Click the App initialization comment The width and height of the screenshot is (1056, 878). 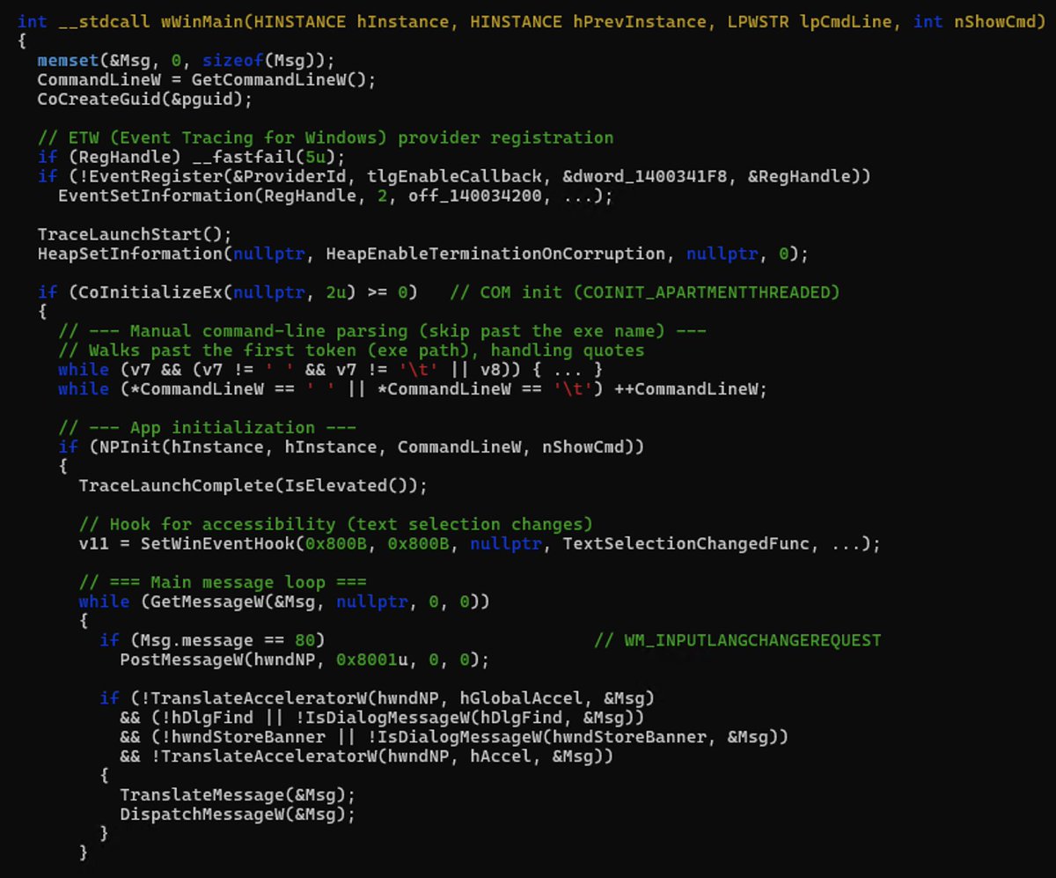(x=207, y=428)
